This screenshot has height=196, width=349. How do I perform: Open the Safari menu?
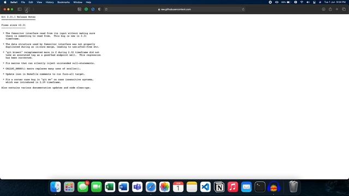pyautogui.click(x=14, y=2)
